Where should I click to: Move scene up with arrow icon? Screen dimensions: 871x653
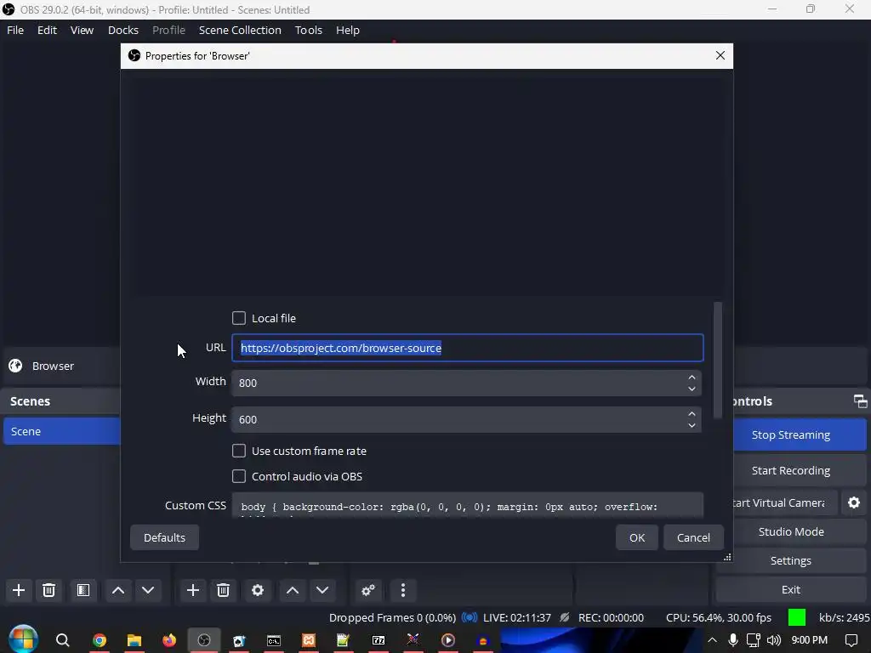tap(117, 590)
